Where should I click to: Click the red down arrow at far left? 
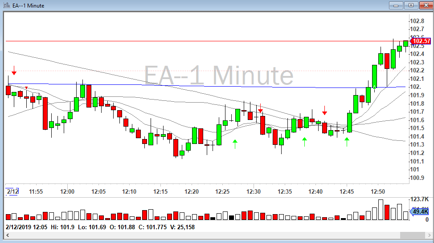click(x=14, y=70)
